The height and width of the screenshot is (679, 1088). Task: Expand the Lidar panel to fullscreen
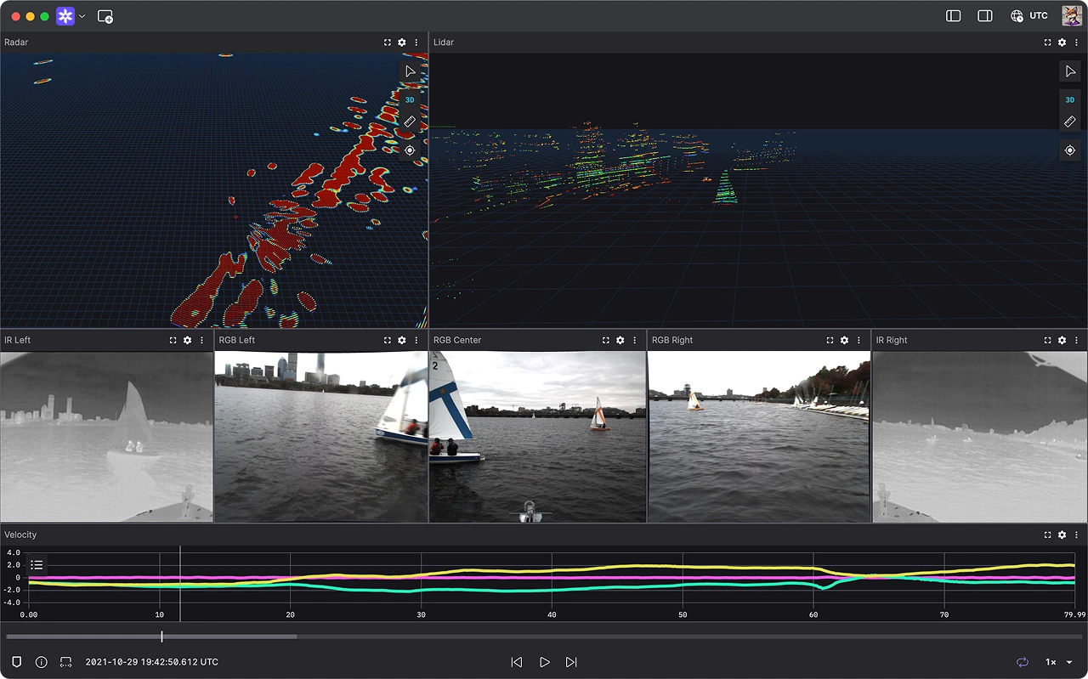(x=1046, y=42)
